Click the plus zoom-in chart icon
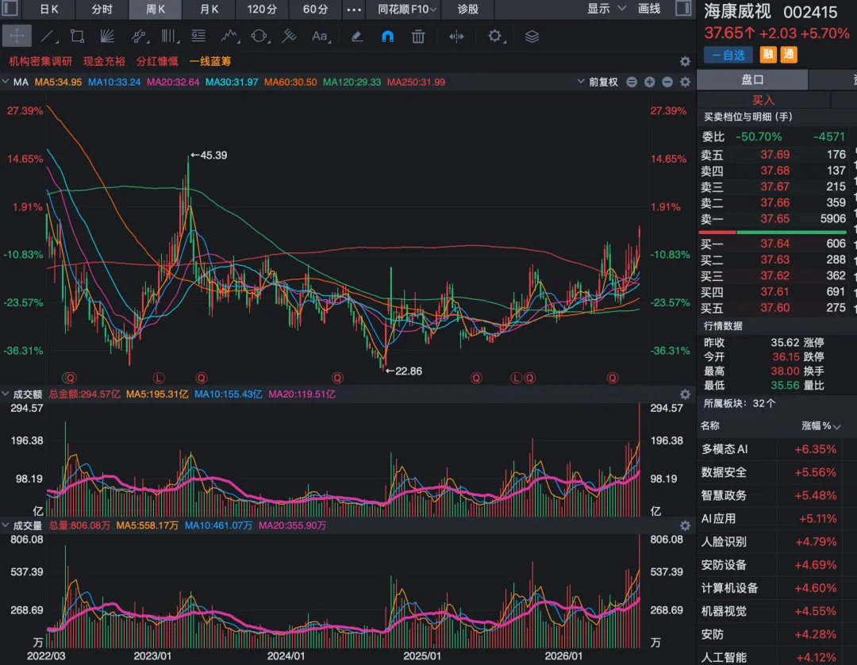857x665 pixels. [649, 82]
